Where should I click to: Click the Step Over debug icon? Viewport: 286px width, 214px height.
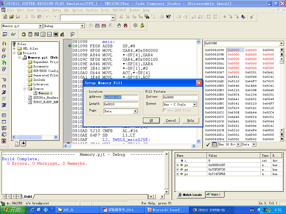[4, 50]
